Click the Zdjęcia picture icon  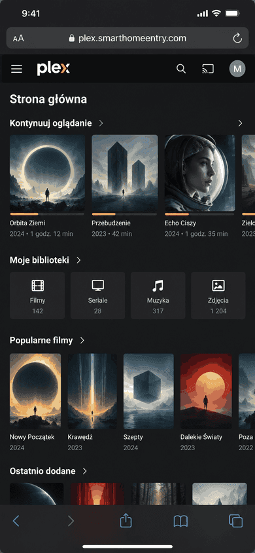(218, 286)
